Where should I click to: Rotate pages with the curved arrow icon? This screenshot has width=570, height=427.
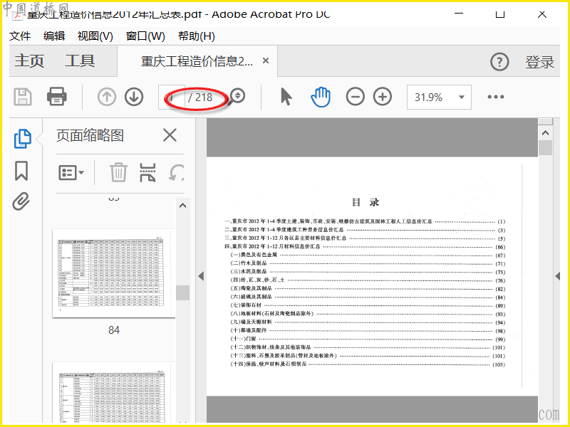[x=177, y=172]
